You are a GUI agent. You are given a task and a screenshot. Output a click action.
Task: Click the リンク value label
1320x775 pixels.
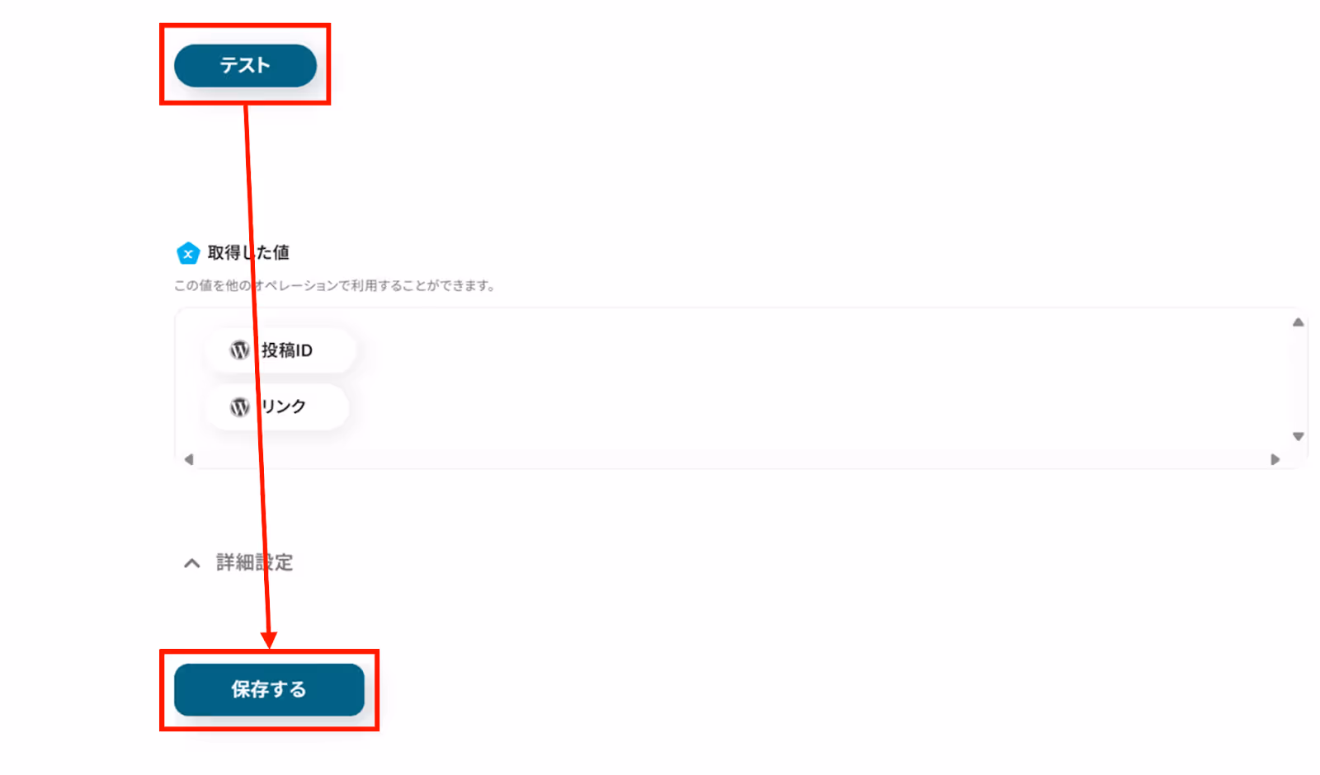point(283,406)
